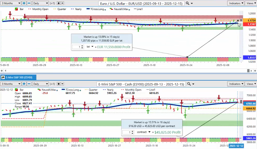Open the Indicators menu on EUR/USD chart
The image size is (257, 149).
[x=235, y=3]
